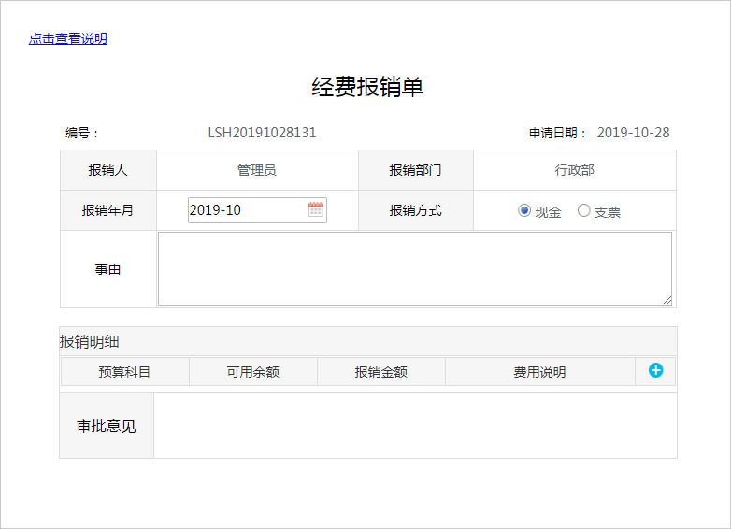The height and width of the screenshot is (529, 731).
Task: Click the 管理员 value in 报销人 row
Action: coord(257,170)
